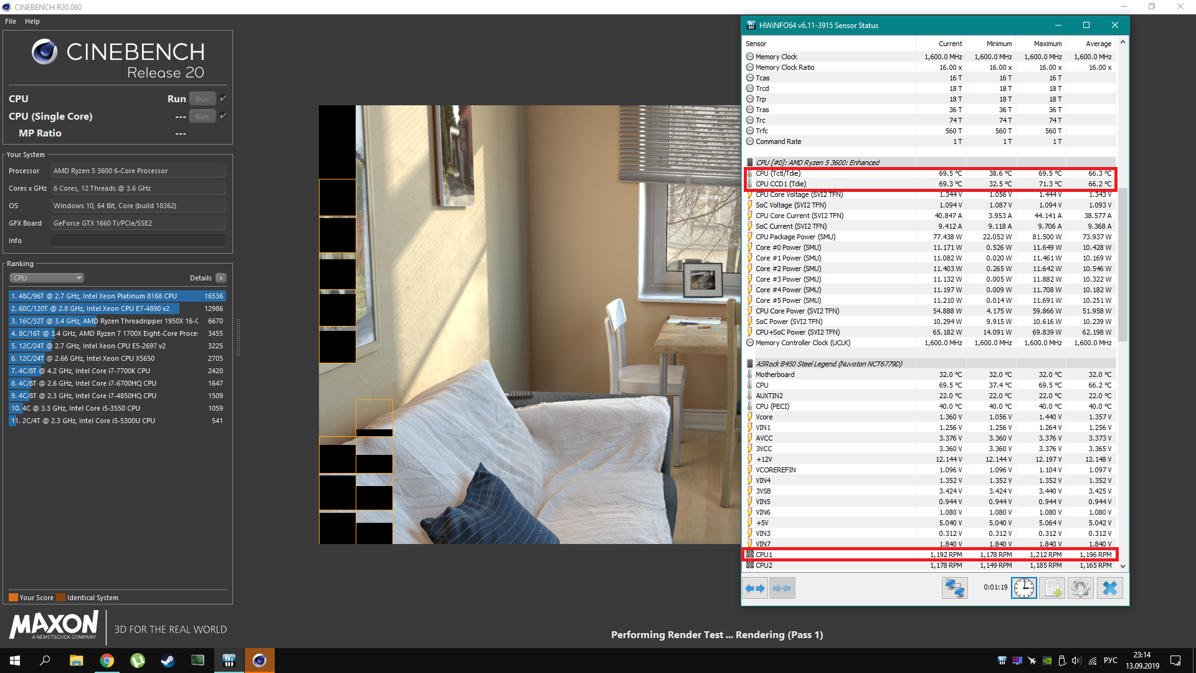Screen dimensions: 1196x673
Task: Collapse AMD Ryzen 5 3600 sensor group
Action: (x=750, y=163)
